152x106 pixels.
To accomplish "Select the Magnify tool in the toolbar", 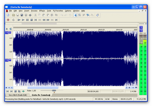I will point(80,15).
